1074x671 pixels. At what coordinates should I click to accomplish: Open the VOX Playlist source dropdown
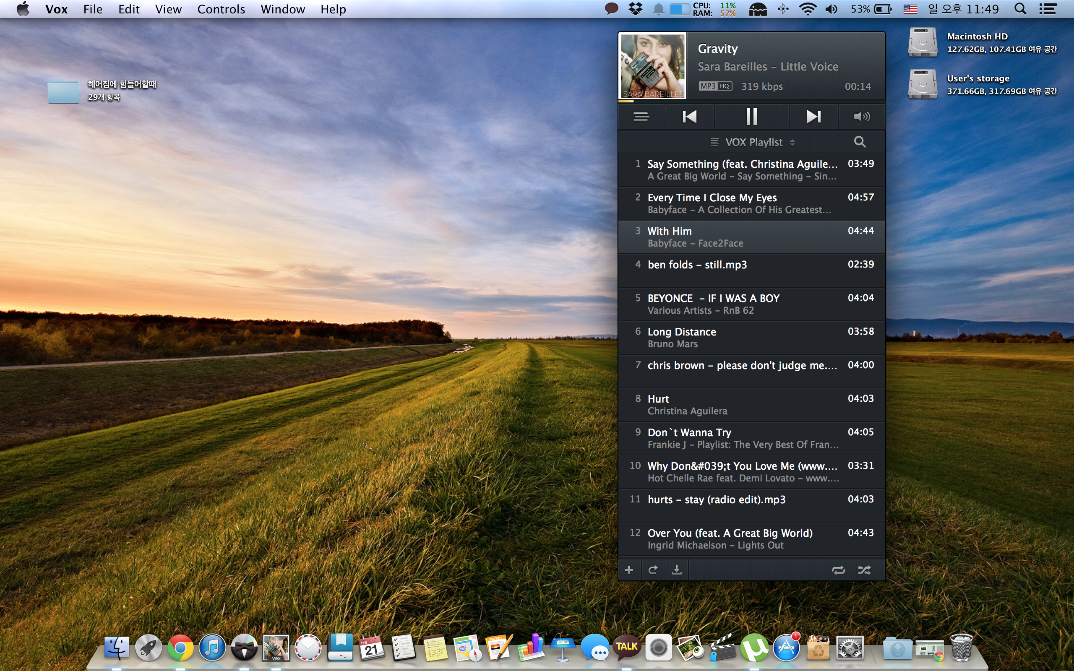753,142
